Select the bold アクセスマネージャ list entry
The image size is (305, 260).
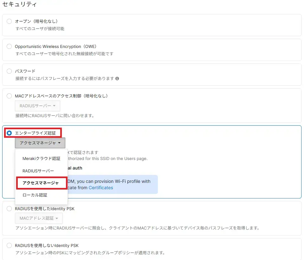coord(41,183)
